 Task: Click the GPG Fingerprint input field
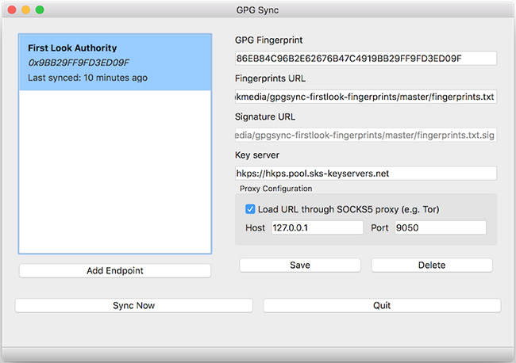tap(365, 59)
